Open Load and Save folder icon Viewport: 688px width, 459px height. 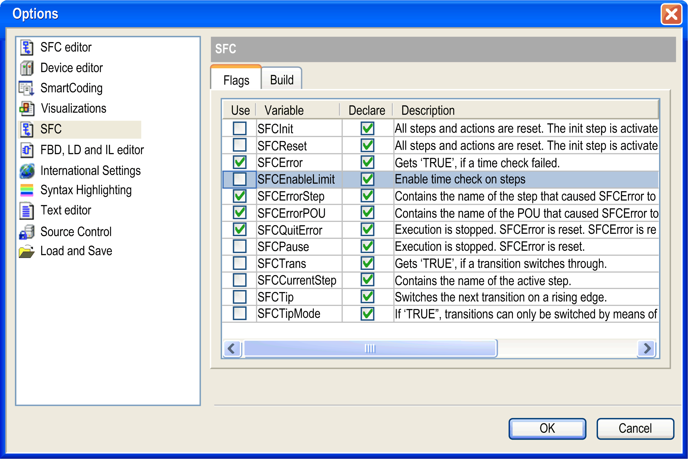click(x=27, y=251)
